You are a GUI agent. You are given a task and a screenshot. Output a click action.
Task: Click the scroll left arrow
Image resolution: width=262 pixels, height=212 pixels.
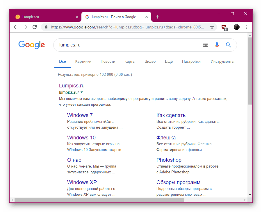click(12, 200)
